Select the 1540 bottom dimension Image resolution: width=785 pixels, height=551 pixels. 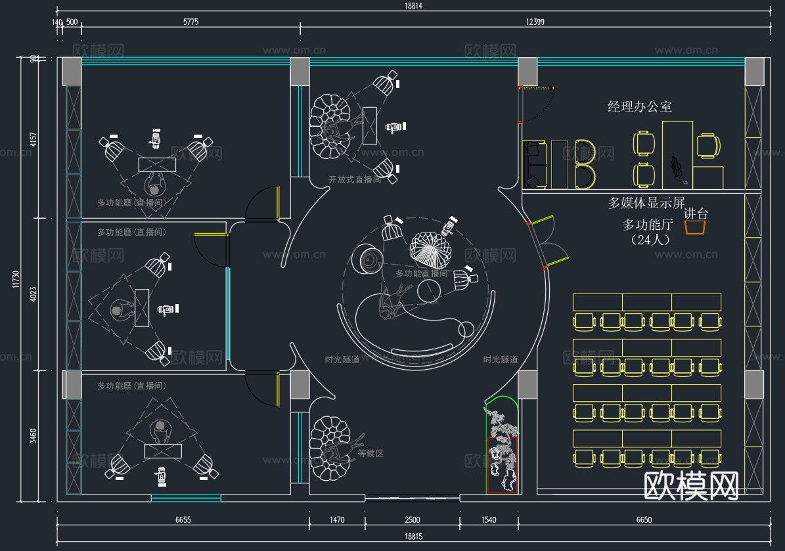[489, 520]
